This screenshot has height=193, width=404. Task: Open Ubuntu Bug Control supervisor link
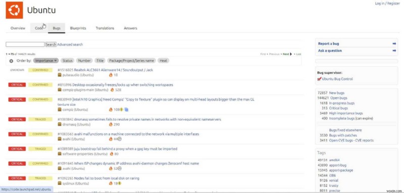(x=337, y=79)
